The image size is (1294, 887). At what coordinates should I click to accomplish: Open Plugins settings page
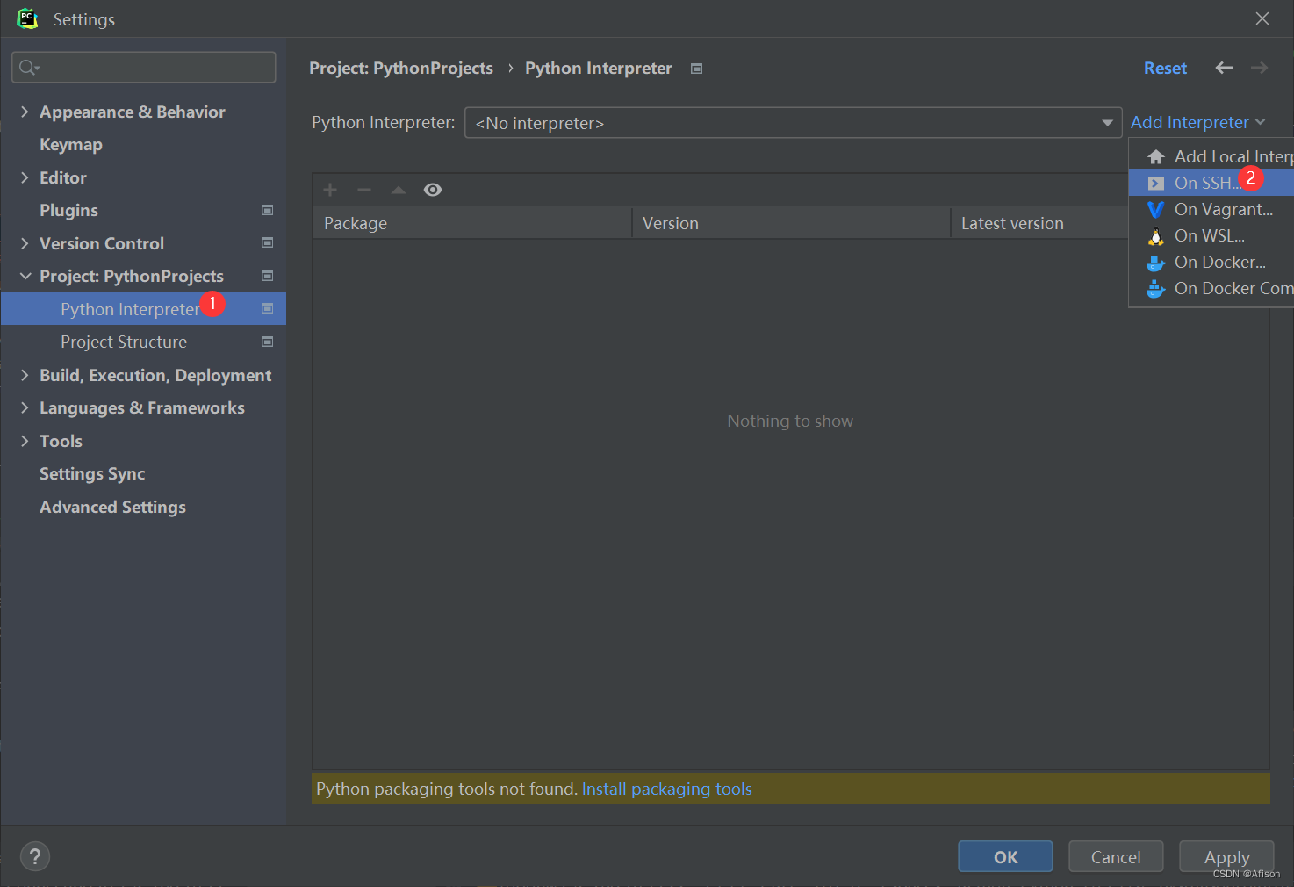pos(68,210)
